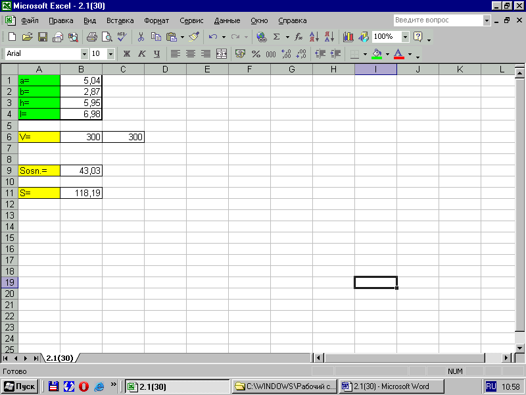
Task: Copy selection with the copy icon
Action: coord(156,37)
